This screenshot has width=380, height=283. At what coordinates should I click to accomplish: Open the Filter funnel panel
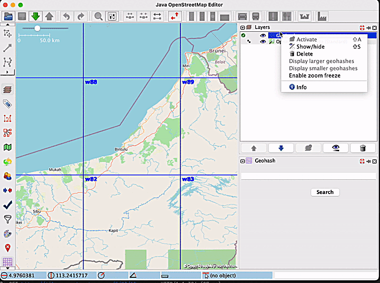coord(8,219)
